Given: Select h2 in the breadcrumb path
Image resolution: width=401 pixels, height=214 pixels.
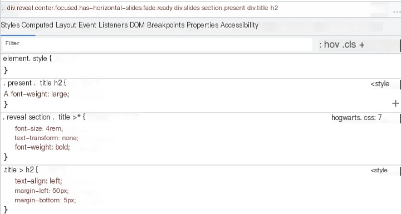Looking at the screenshot, I should point(274,8).
